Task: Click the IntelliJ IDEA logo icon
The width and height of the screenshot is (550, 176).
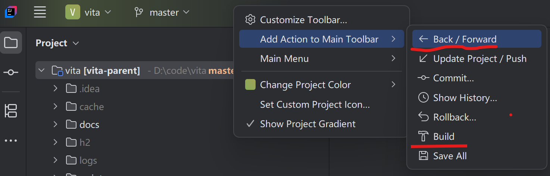Action: click(10, 12)
